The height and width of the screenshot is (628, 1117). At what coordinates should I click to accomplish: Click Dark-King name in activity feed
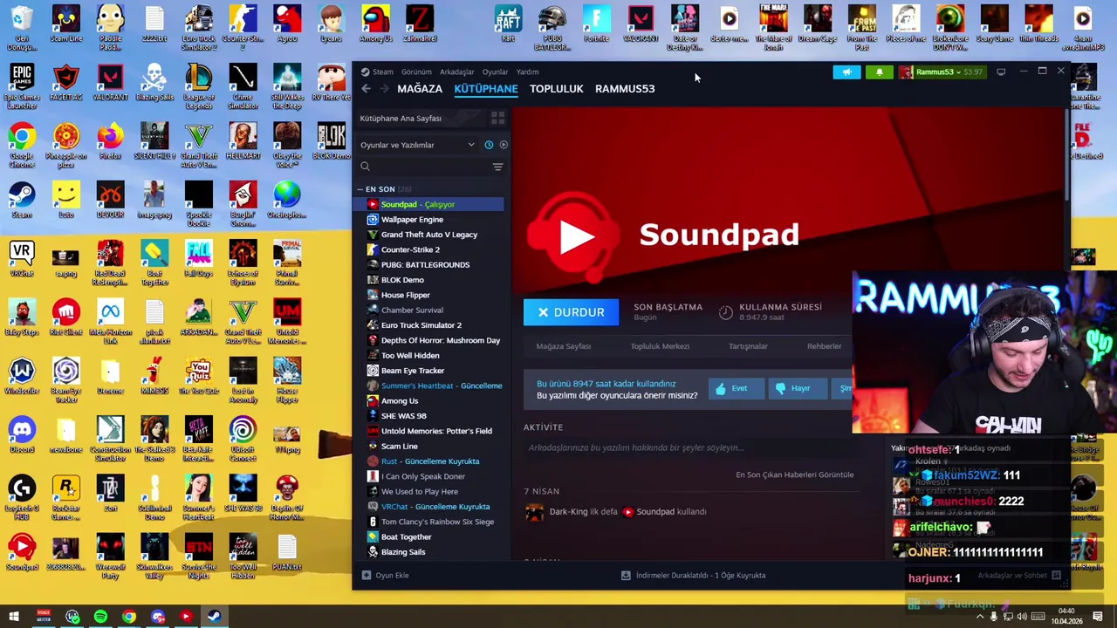coord(568,512)
